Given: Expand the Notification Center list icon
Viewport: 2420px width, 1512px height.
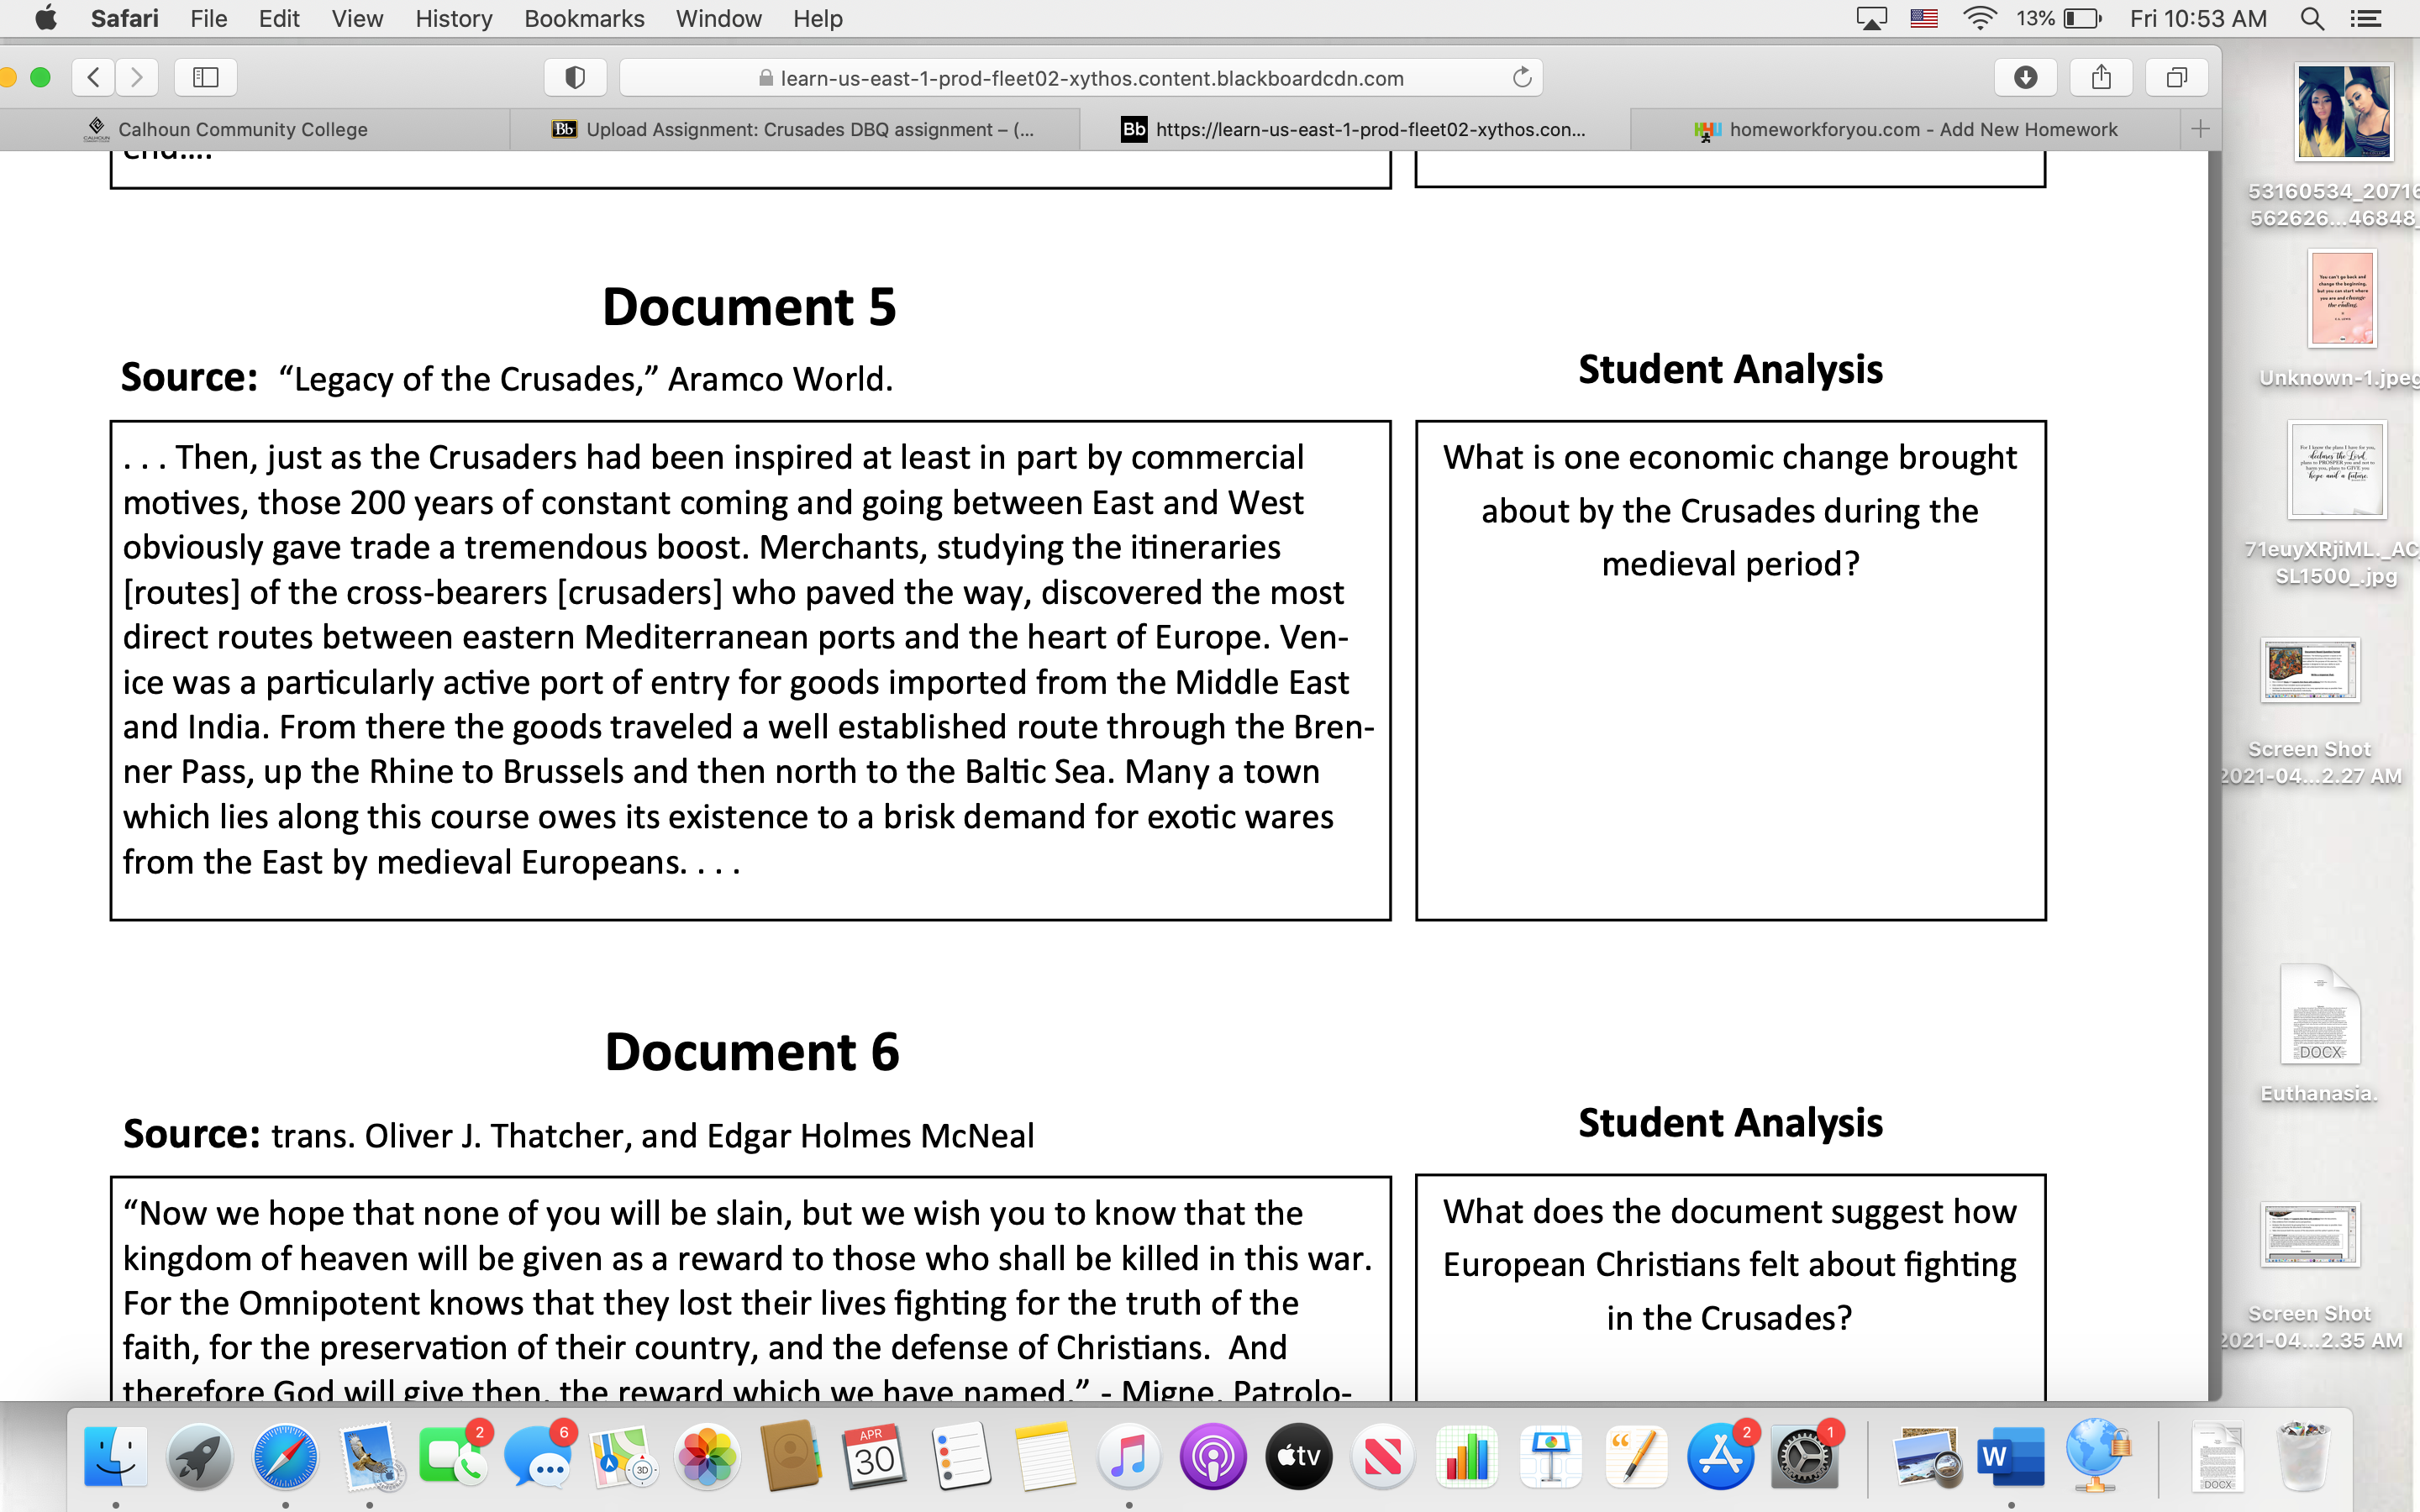Looking at the screenshot, I should pyautogui.click(x=2366, y=18).
